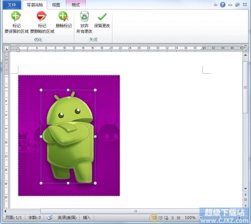Click the green Android robot in the picture
The image size is (251, 224).
pyautogui.click(x=68, y=137)
